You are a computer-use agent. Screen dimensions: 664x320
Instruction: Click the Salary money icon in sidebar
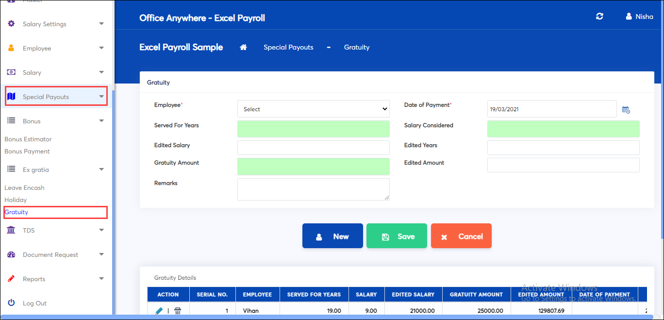(12, 72)
